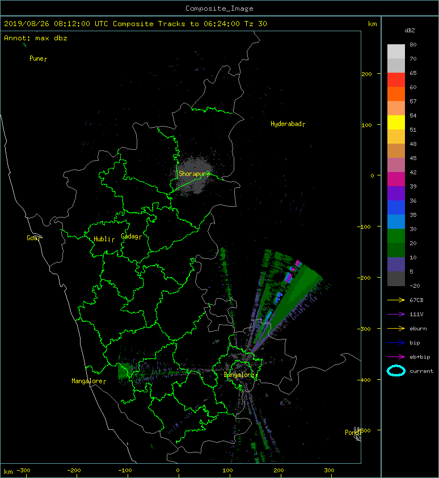Click the 'Annot: max dbz' annotation text
This screenshot has height=478, width=439.
pos(36,38)
